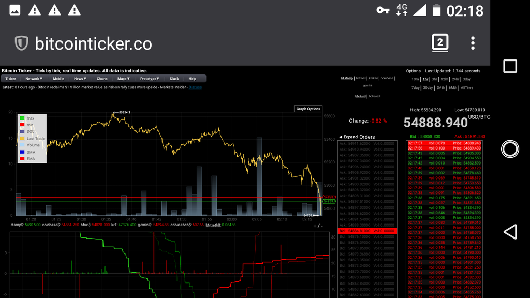Set the chart range to 7day

(x=416, y=88)
